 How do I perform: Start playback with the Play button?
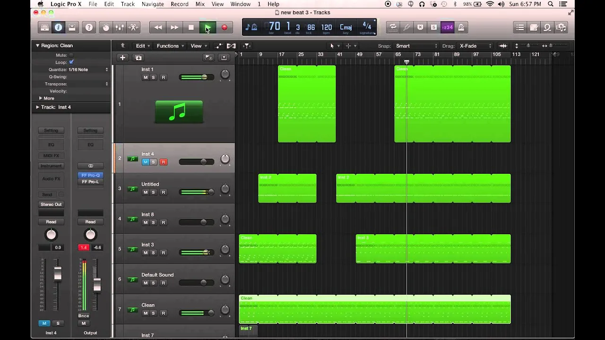click(x=207, y=27)
